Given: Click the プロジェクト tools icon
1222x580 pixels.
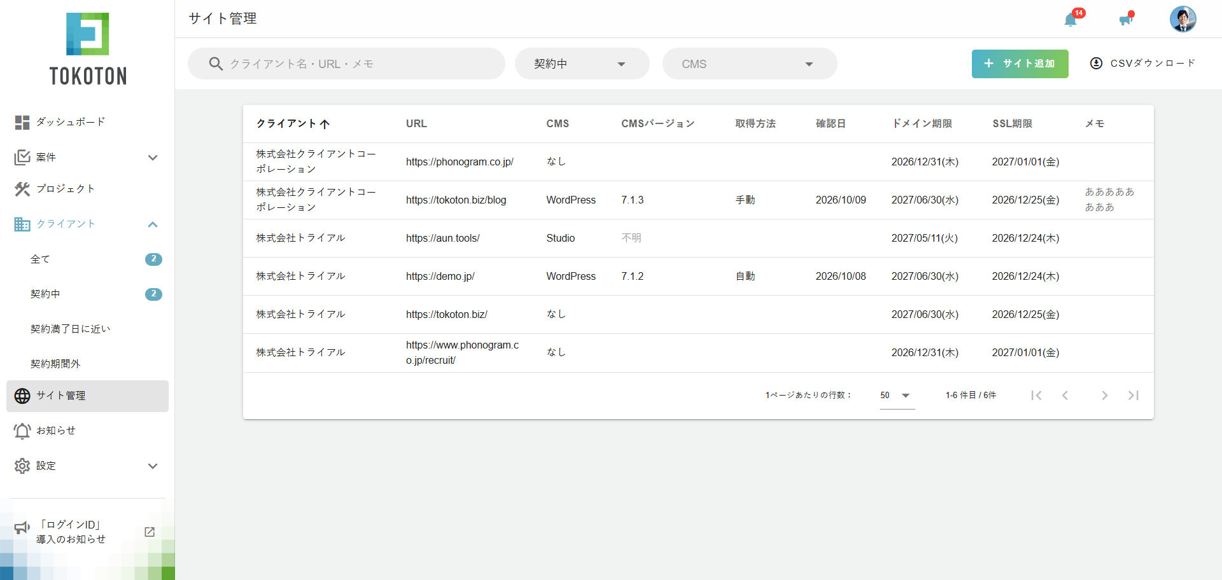Looking at the screenshot, I should 22,189.
